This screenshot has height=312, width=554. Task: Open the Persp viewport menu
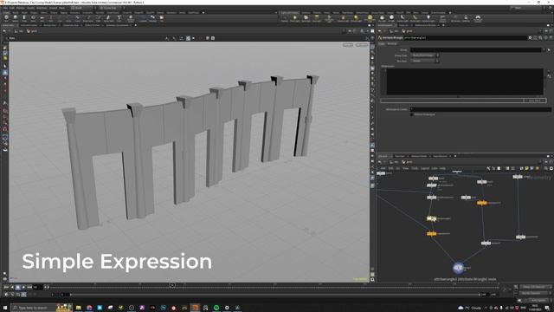pos(348,45)
